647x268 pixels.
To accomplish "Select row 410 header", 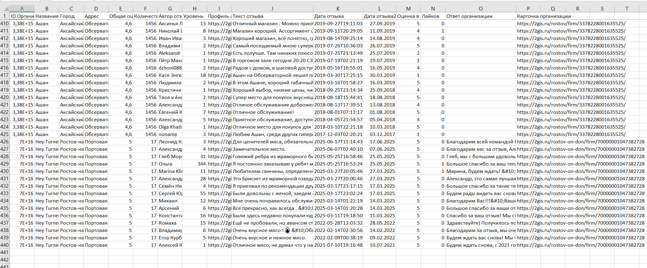I will (5, 23).
